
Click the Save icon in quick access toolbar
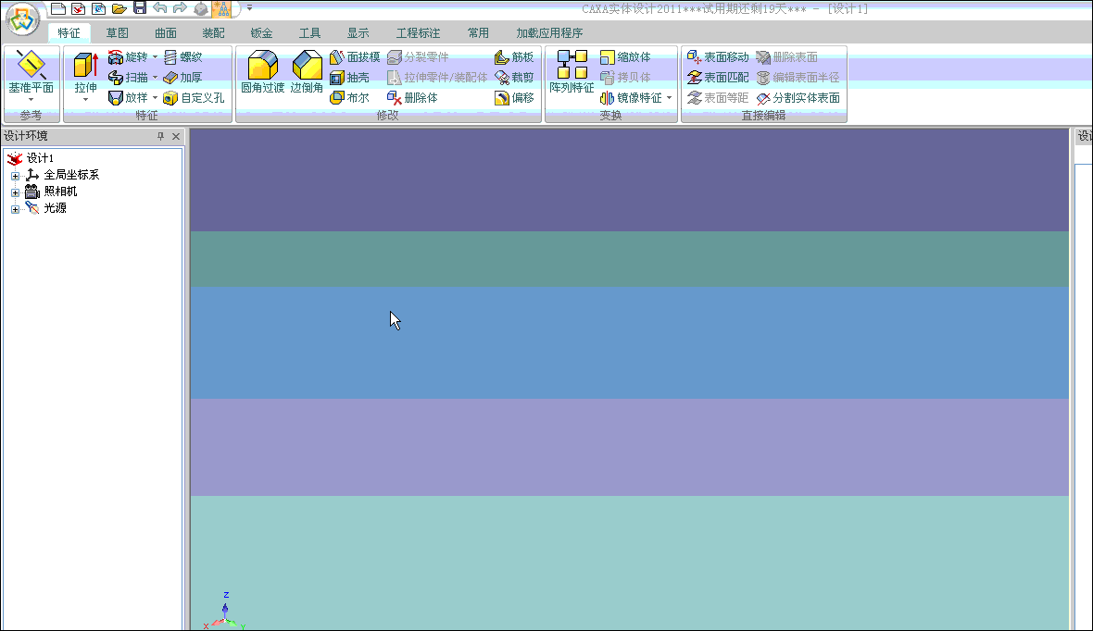[140, 7]
